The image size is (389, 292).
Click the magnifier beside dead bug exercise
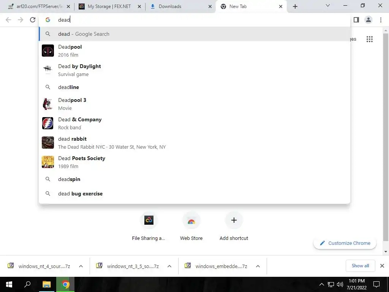coord(48,194)
